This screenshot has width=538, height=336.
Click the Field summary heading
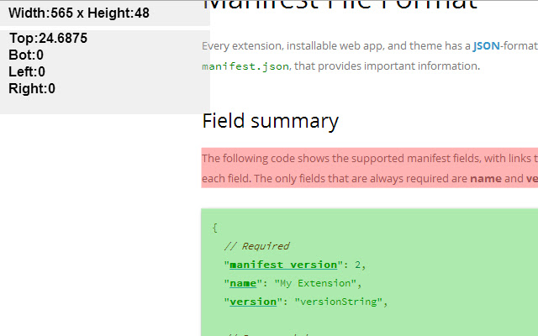coord(270,121)
